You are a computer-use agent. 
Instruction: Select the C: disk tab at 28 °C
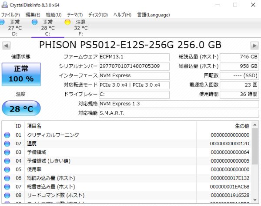(x=48, y=28)
